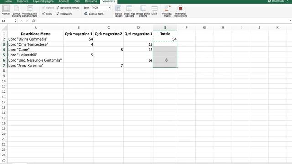
Task: Click the formula bar confirm checkmark
Action: (27, 21)
